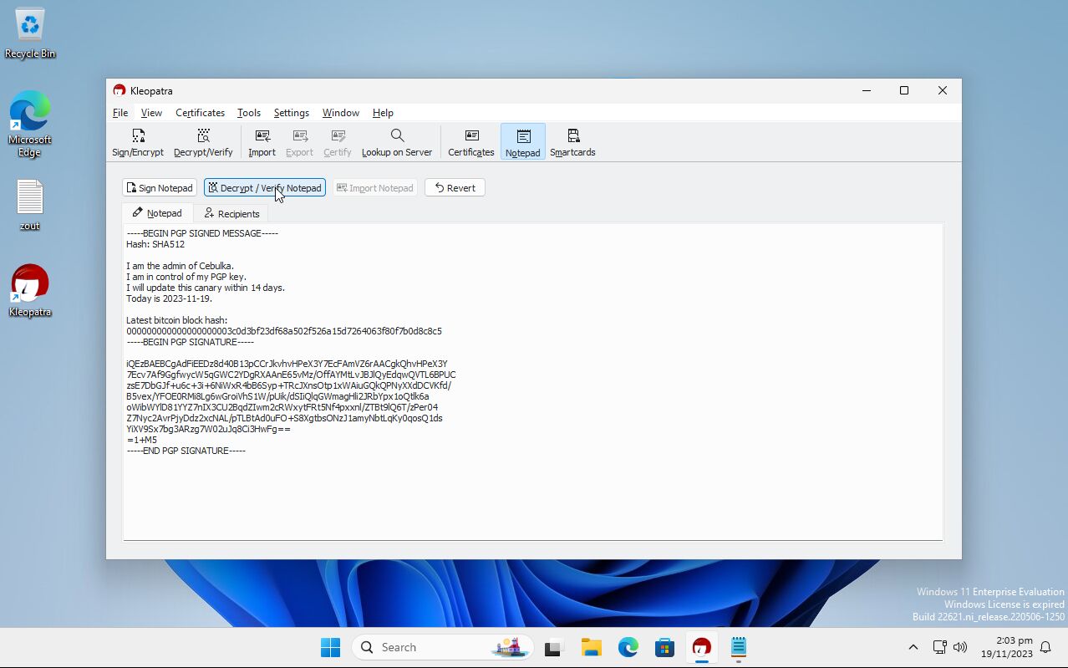This screenshot has height=668, width=1068.
Task: Open the Certificates menu
Action: [x=200, y=113]
